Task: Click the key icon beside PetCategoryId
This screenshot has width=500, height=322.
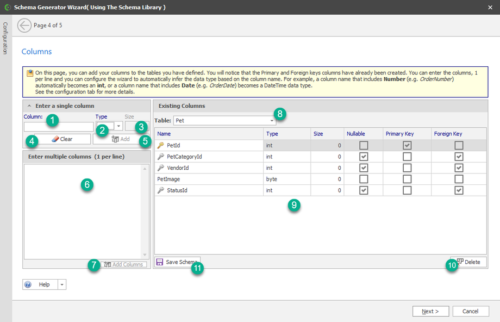Action: [160, 157]
